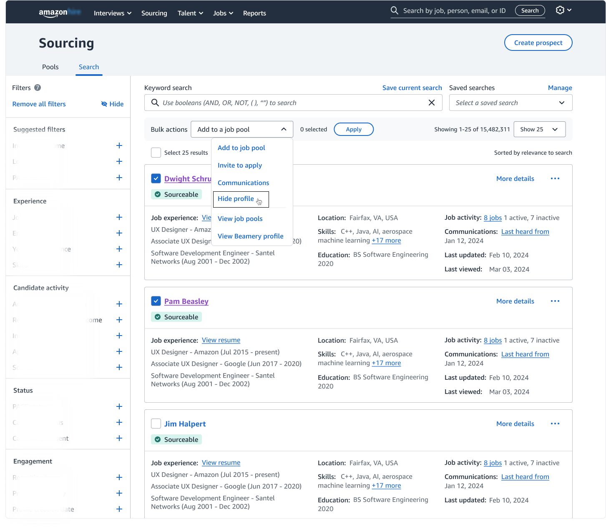Image resolution: width=606 pixels, height=529 pixels.
Task: Click the plus icon beside 'ome' filter
Action: [x=119, y=320]
